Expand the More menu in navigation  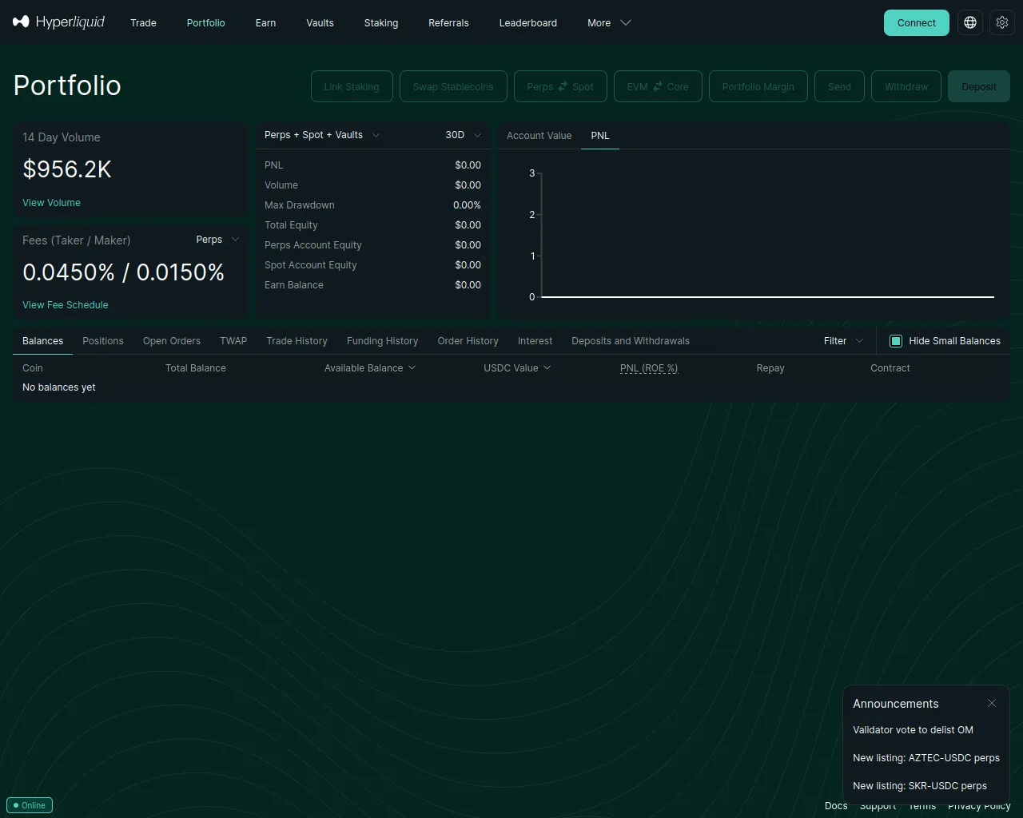pyautogui.click(x=609, y=22)
